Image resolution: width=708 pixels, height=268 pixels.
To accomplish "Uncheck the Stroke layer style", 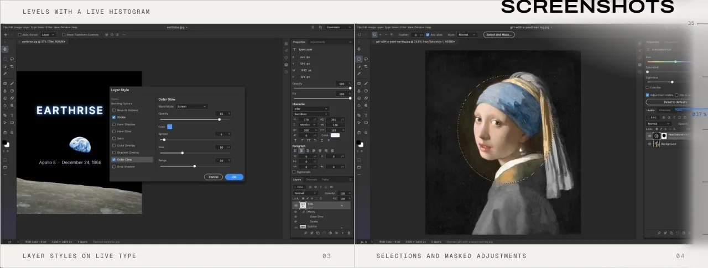I will tap(114, 117).
